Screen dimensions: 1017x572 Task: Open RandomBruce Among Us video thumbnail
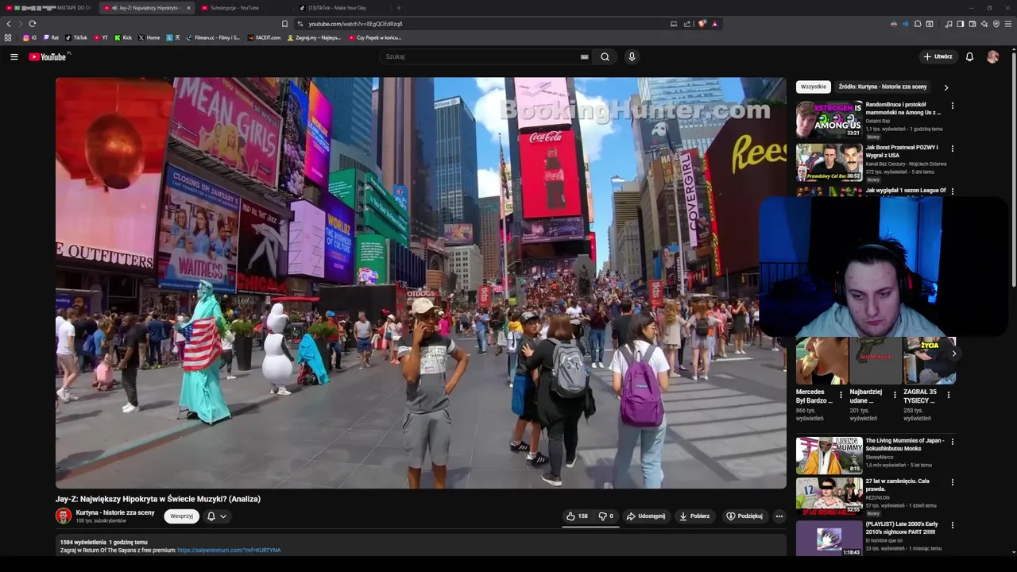pyautogui.click(x=829, y=119)
